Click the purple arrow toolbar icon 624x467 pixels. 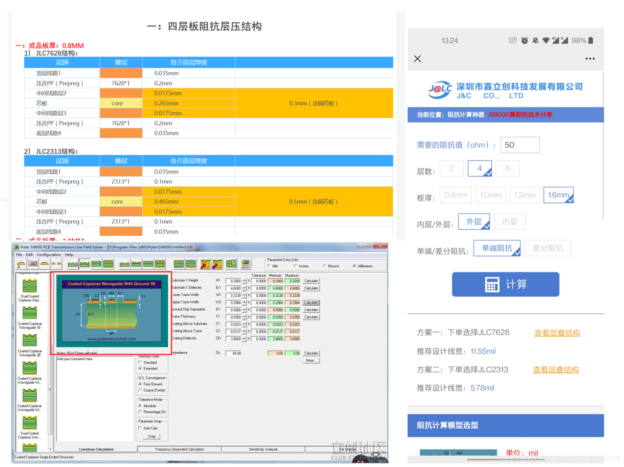point(217,264)
